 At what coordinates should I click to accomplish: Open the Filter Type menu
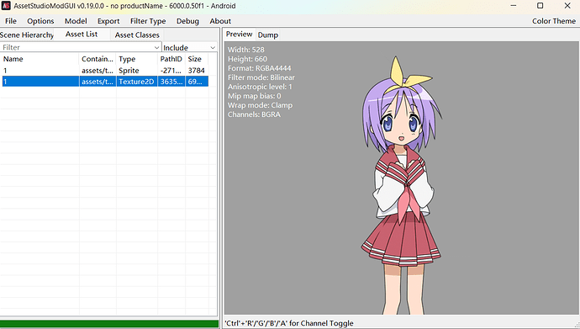coord(148,21)
